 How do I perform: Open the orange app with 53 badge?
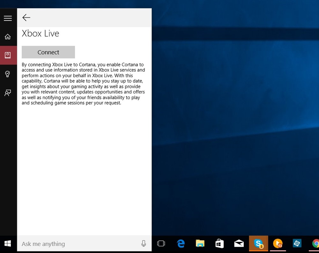coord(278,243)
